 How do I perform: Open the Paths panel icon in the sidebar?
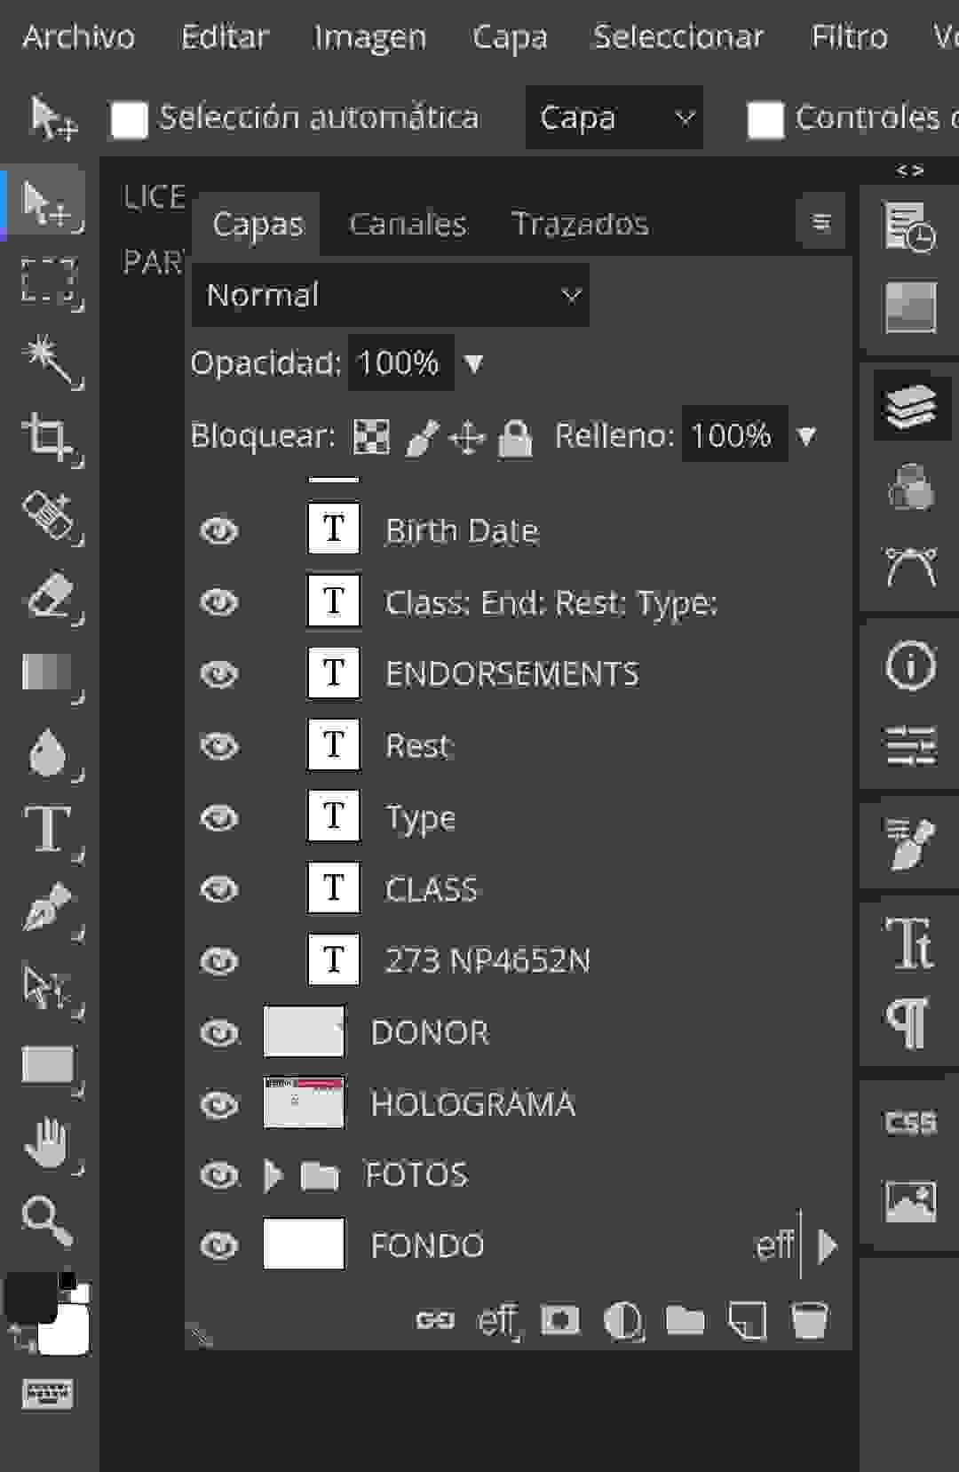[x=910, y=567]
